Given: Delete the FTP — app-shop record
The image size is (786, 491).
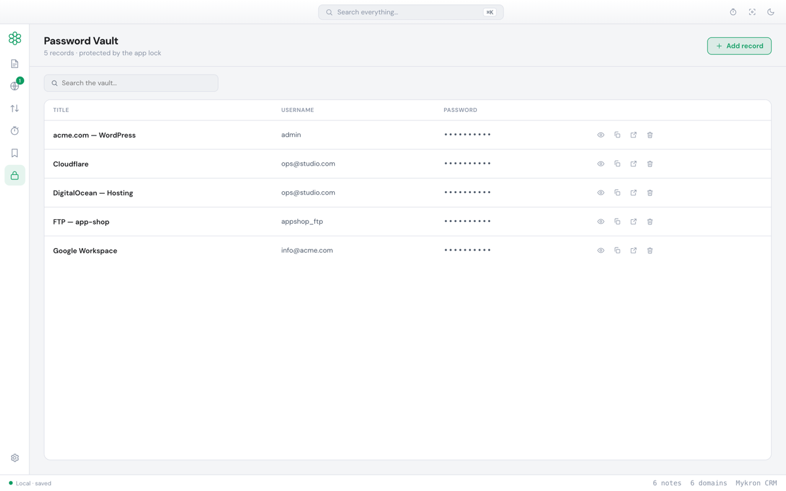Looking at the screenshot, I should pyautogui.click(x=650, y=221).
